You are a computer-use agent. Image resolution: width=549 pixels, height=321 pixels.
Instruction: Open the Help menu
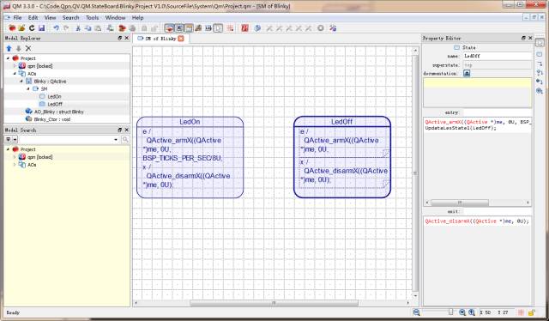point(137,17)
